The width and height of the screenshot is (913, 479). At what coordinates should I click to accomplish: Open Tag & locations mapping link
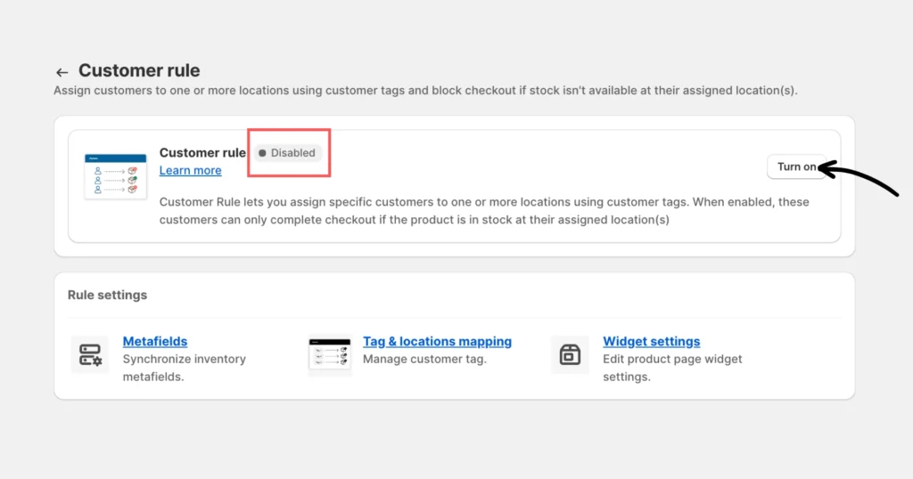pyautogui.click(x=437, y=341)
